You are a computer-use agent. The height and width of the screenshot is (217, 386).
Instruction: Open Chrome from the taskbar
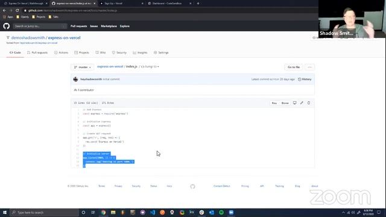click(x=103, y=213)
